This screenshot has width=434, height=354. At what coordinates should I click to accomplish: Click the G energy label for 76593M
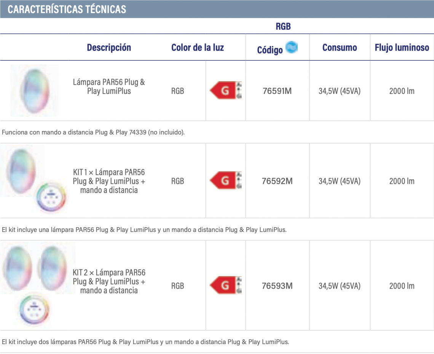pos(226,285)
